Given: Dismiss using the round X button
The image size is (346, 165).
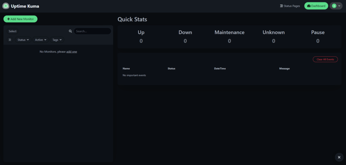Looking at the screenshot, I should [339, 157].
